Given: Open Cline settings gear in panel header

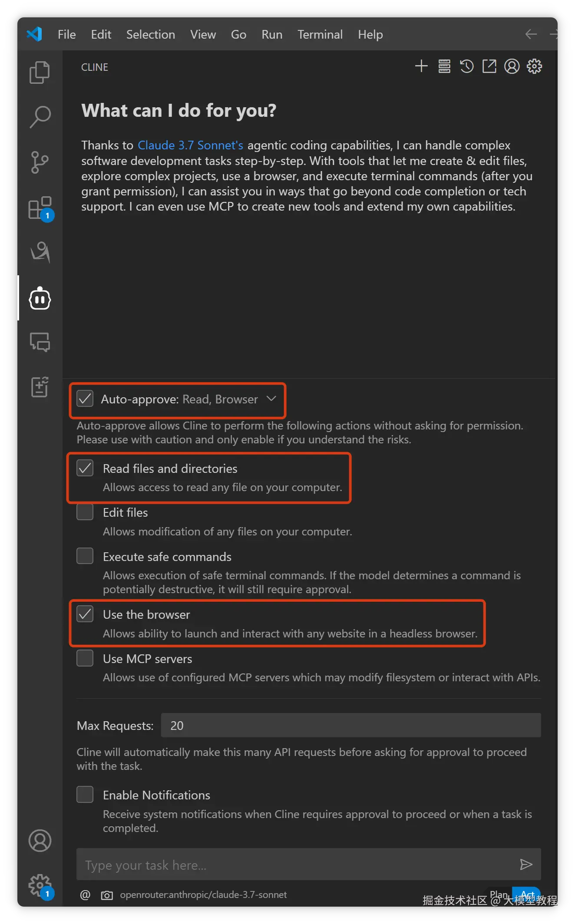Looking at the screenshot, I should pyautogui.click(x=534, y=66).
